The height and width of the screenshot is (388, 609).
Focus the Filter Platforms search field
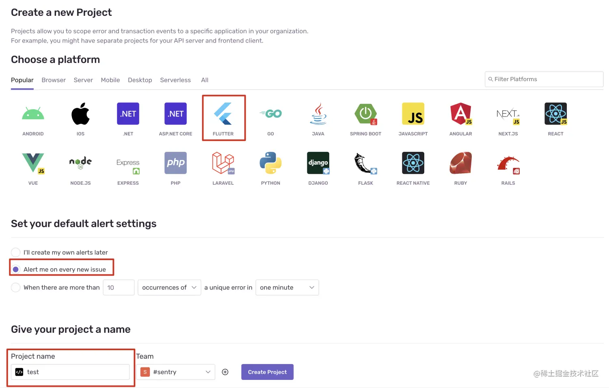544,79
